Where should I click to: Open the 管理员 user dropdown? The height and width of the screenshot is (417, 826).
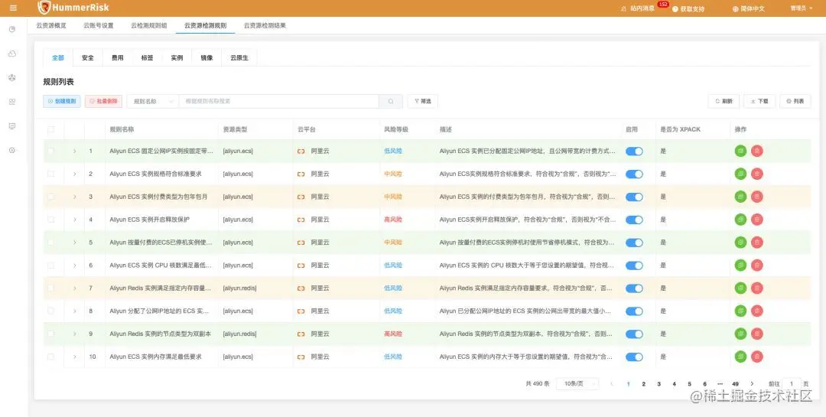click(x=801, y=8)
